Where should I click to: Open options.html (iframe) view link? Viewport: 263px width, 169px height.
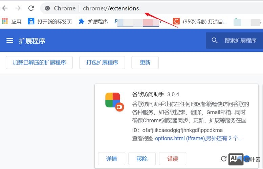(198, 138)
